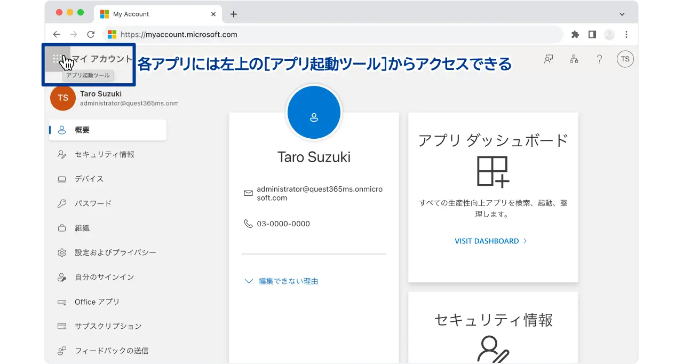Click the browser back arrow
This screenshot has height=364, width=683.
(x=57, y=34)
